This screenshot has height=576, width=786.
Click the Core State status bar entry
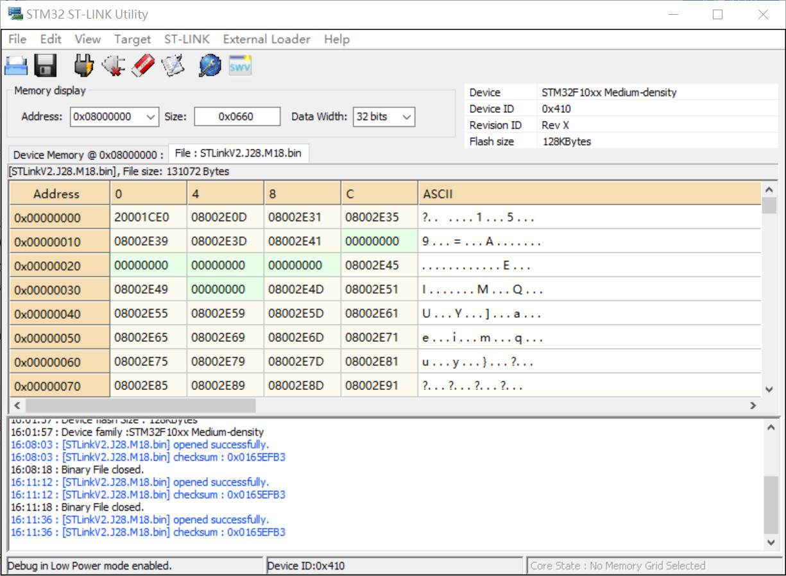[x=653, y=566]
